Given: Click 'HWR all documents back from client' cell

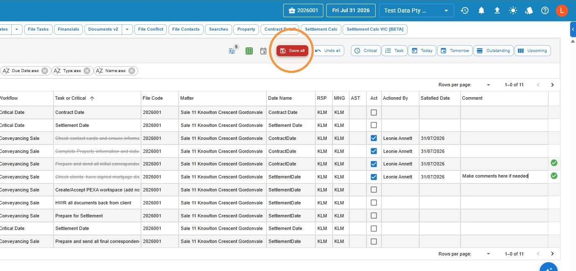Looking at the screenshot, I should [x=97, y=203].
